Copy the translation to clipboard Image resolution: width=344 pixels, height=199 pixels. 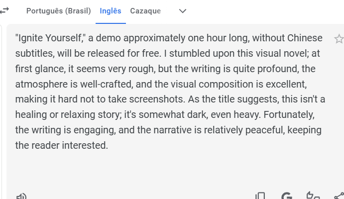(x=260, y=197)
